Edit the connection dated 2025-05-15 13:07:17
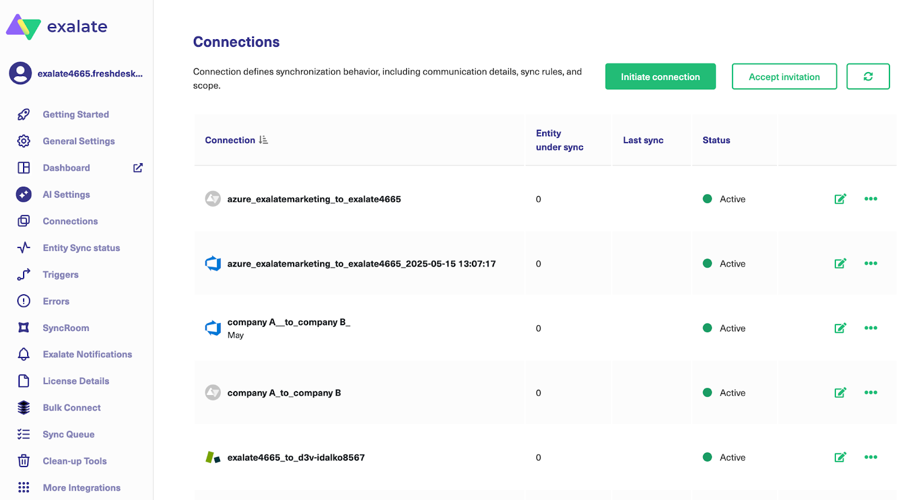Screen dimensions: 923x500 (x=841, y=264)
